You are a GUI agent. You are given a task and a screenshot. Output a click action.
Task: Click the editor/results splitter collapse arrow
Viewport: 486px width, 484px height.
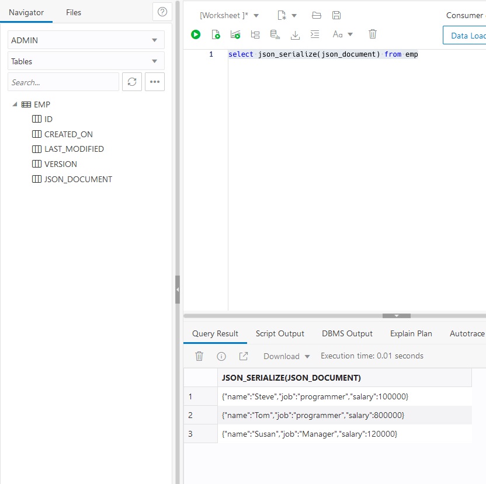coord(397,316)
